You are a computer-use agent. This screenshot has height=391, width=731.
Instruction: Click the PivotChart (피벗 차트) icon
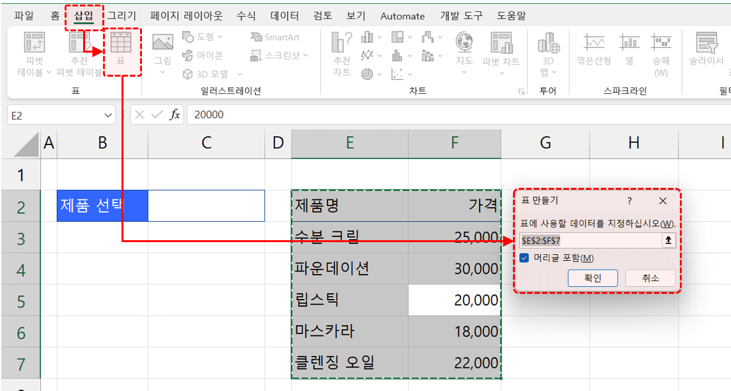coord(501,42)
